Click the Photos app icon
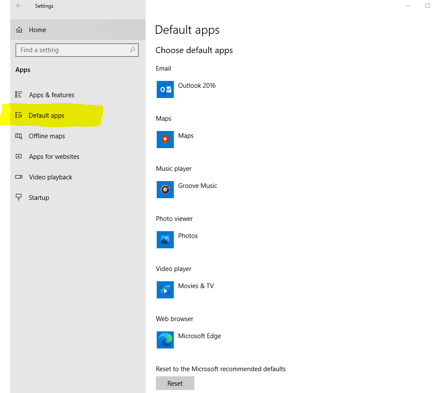This screenshot has height=393, width=435. (x=165, y=240)
